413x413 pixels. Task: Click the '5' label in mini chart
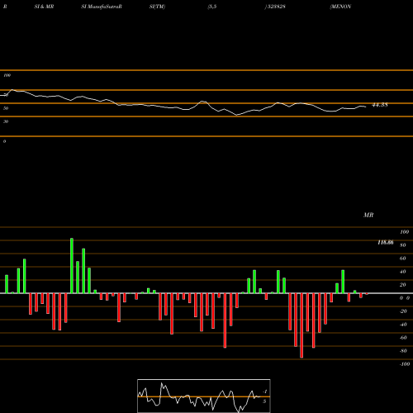[x=264, y=401]
